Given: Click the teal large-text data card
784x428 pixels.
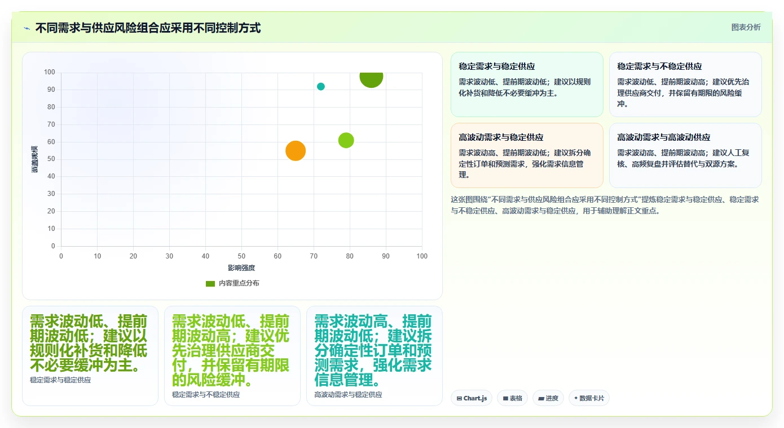Looking at the screenshot, I should pos(375,356).
